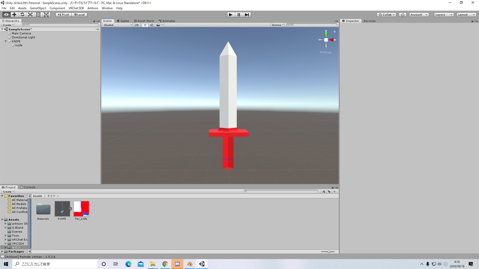Select the Rotate tool
This screenshot has width=479, height=269.
pyautogui.click(x=22, y=14)
